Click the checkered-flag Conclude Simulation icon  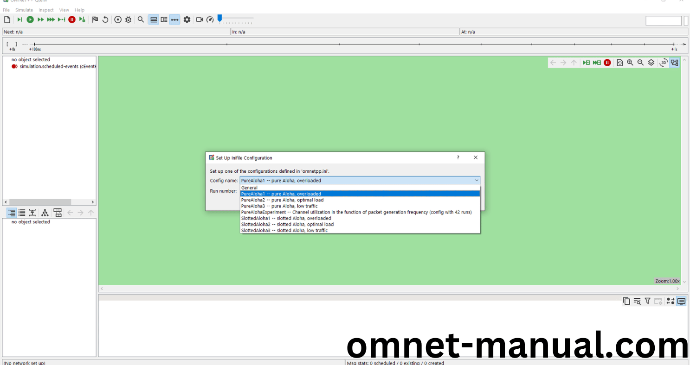pyautogui.click(x=95, y=19)
